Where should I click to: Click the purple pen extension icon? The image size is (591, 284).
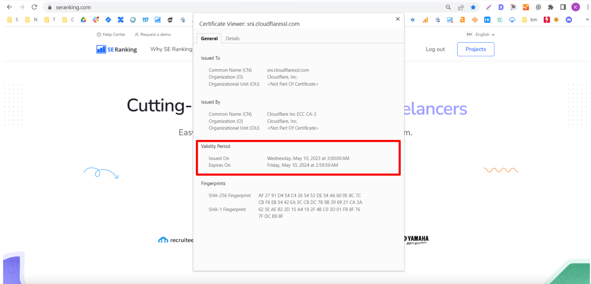click(489, 7)
